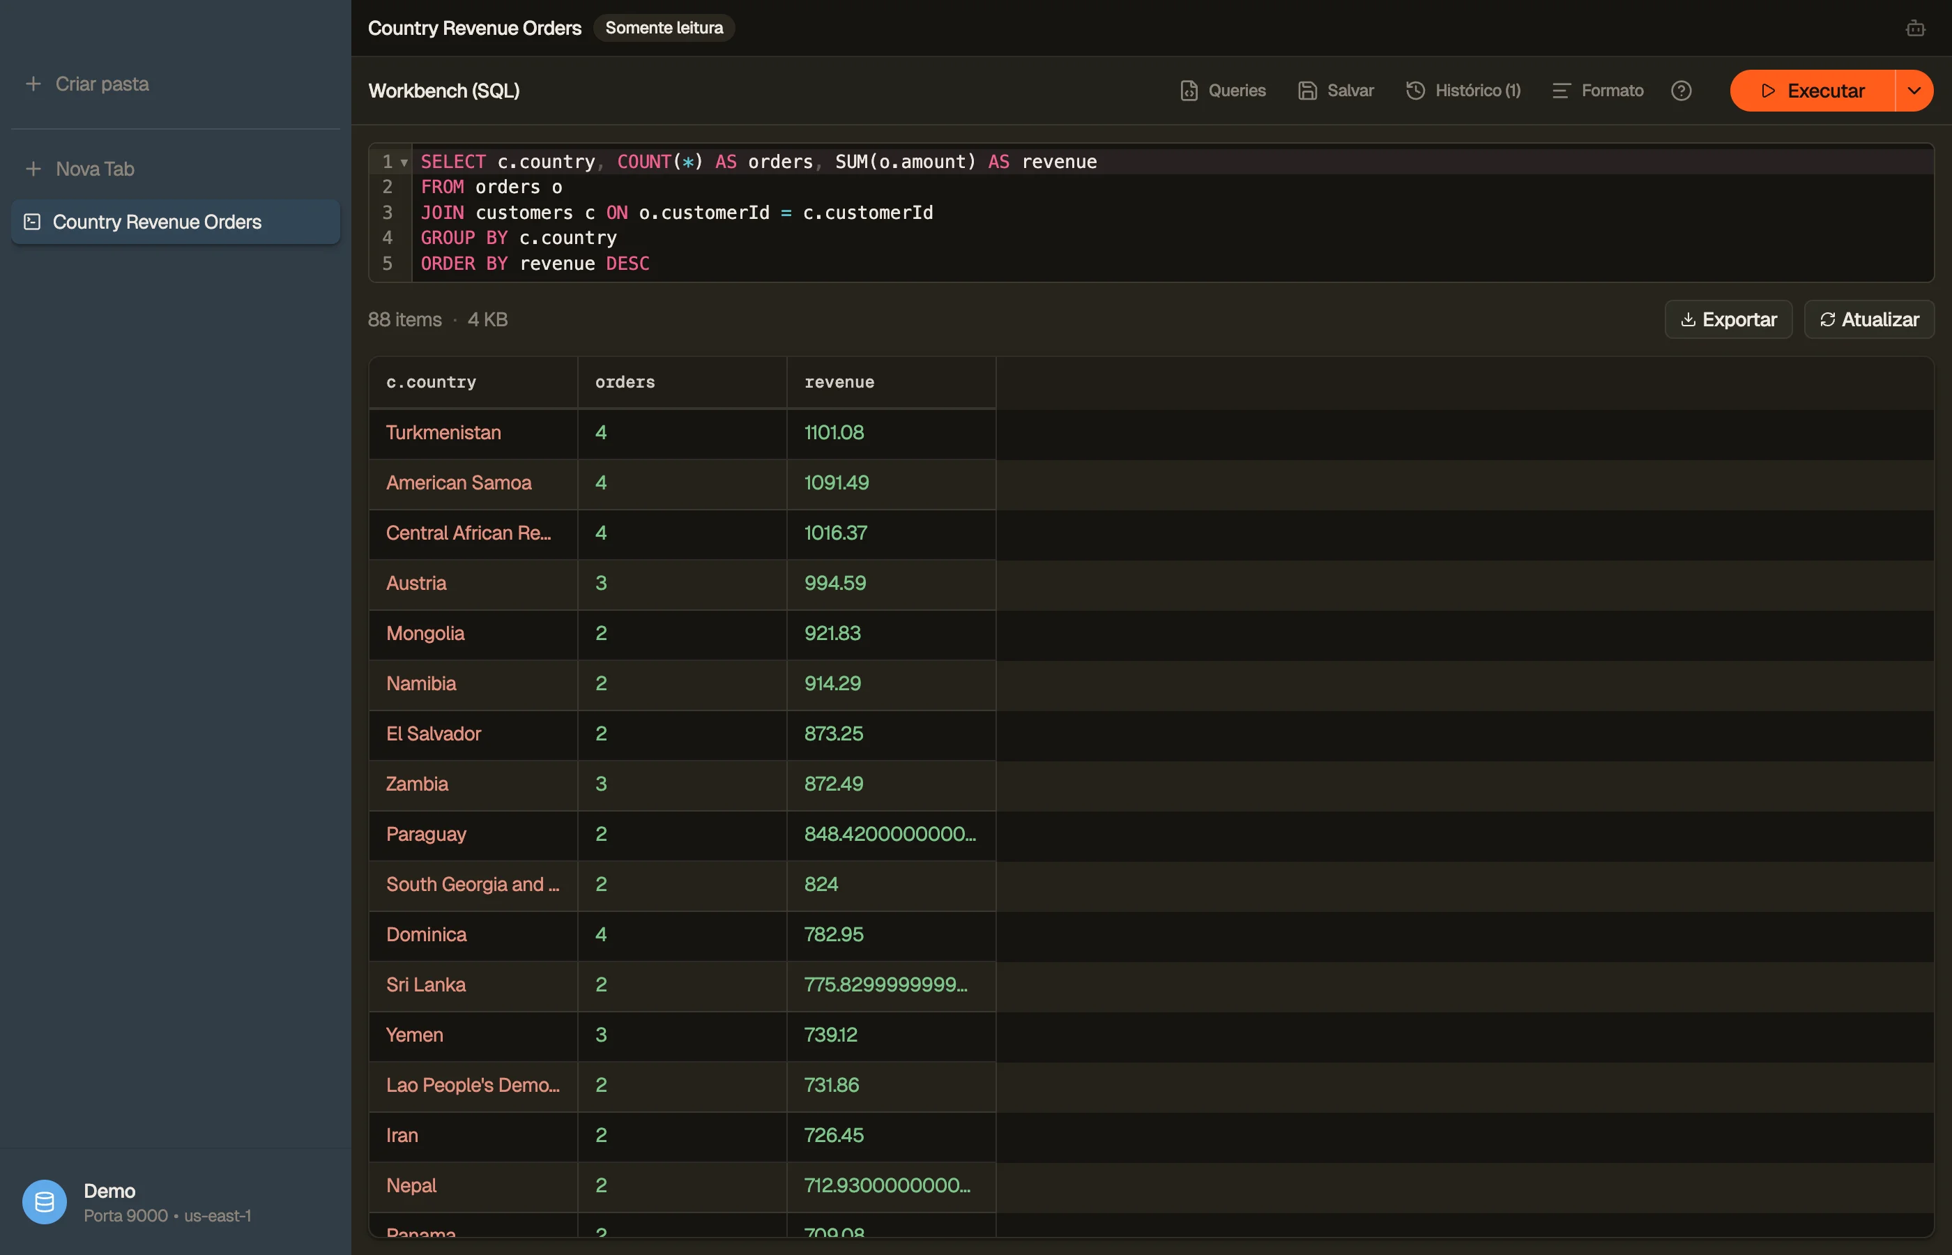This screenshot has width=1952, height=1255.
Task: Select the Namibia cell
Action: [x=473, y=684]
